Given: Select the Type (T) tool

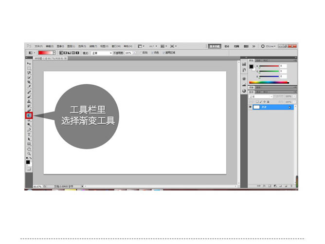Looking at the screenshot, I should point(29,134).
